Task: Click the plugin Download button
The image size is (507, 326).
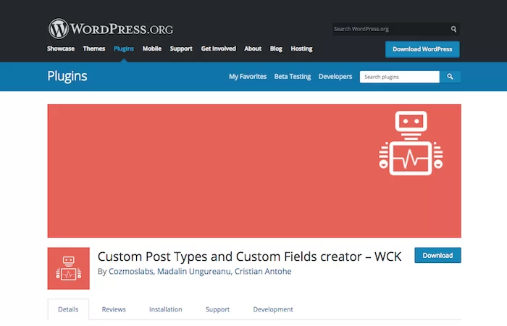Action: tap(437, 255)
